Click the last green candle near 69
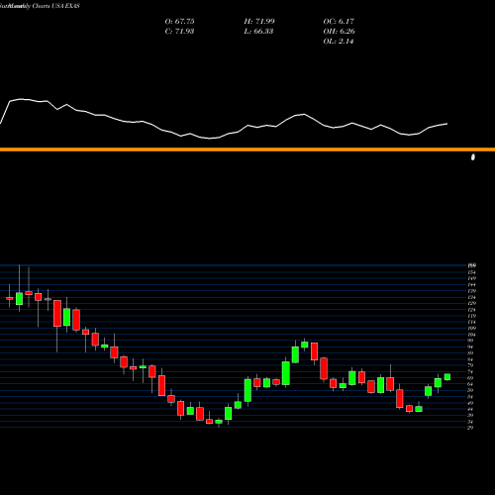This screenshot has height=495, width=495. 447,377
